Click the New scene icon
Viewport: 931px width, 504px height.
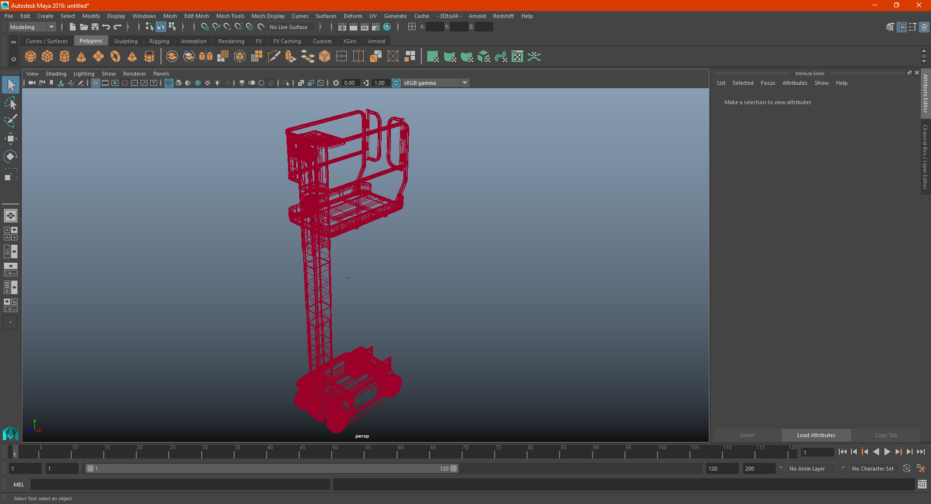click(x=73, y=27)
